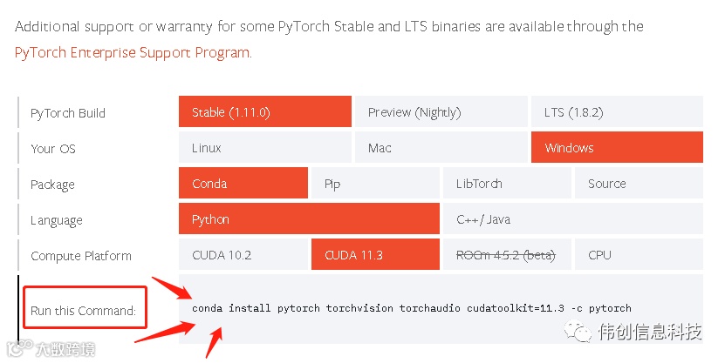Image resolution: width=725 pixels, height=363 pixels.
Task: Open PyTorch Enterprise Support Program link
Action: [x=133, y=52]
